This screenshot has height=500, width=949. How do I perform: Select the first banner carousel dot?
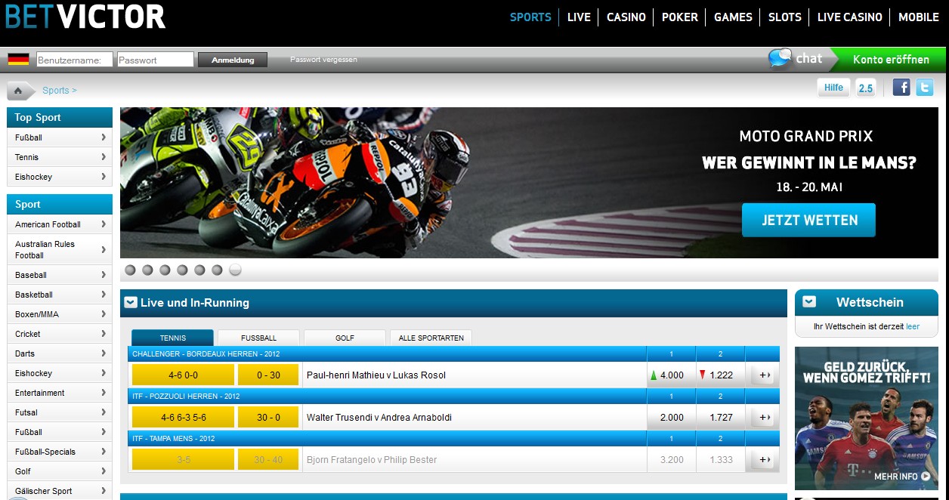130,270
